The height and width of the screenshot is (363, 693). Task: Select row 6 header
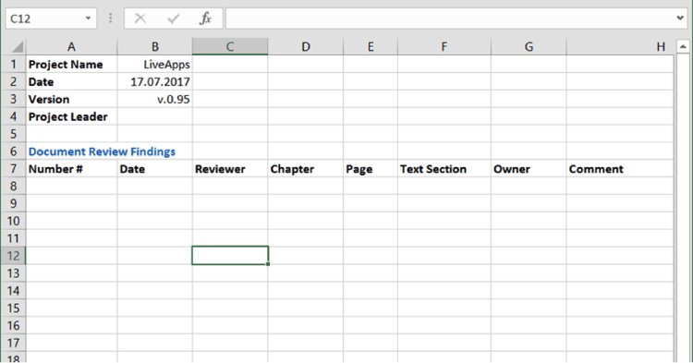pyautogui.click(x=13, y=151)
